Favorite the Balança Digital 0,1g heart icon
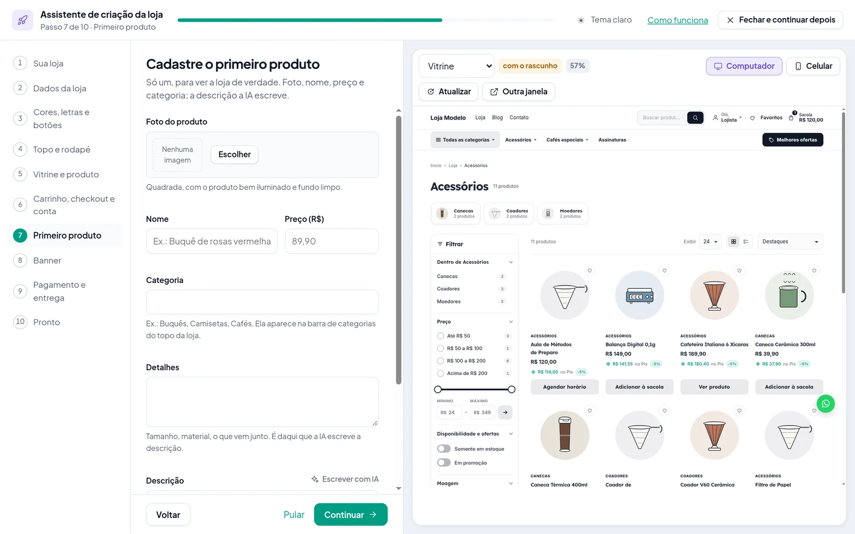 (x=665, y=271)
